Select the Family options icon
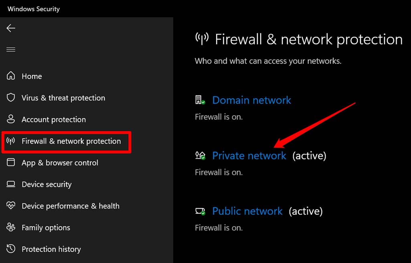The width and height of the screenshot is (411, 263). coord(10,227)
